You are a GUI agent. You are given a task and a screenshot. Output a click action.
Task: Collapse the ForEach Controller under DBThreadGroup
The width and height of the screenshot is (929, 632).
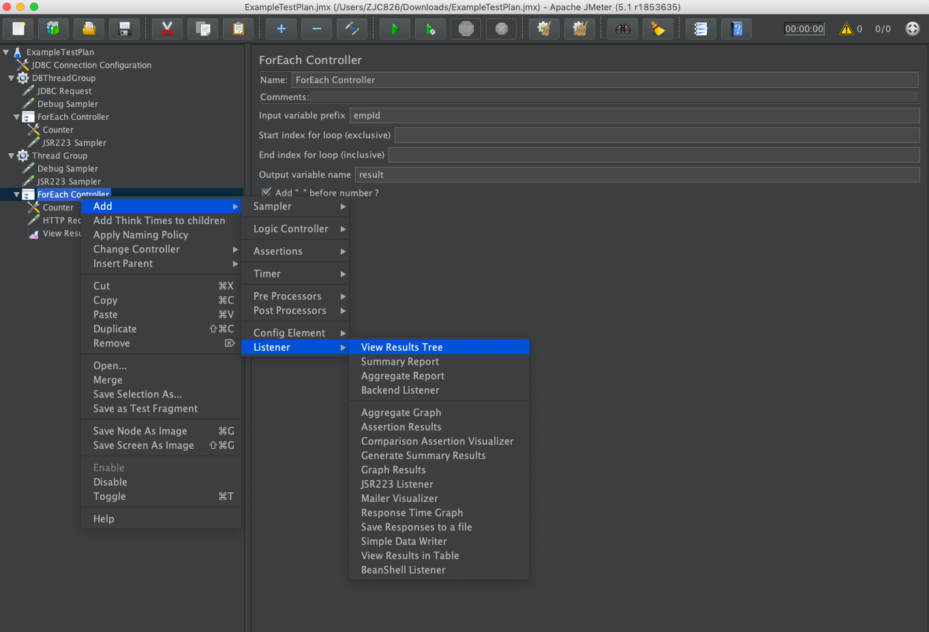pyautogui.click(x=16, y=116)
